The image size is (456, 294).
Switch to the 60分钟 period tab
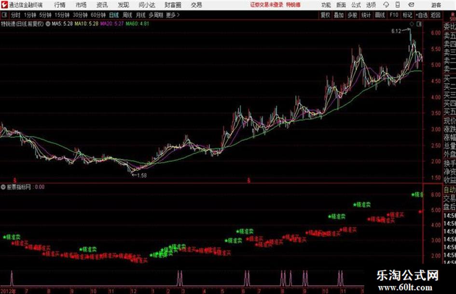pos(98,15)
